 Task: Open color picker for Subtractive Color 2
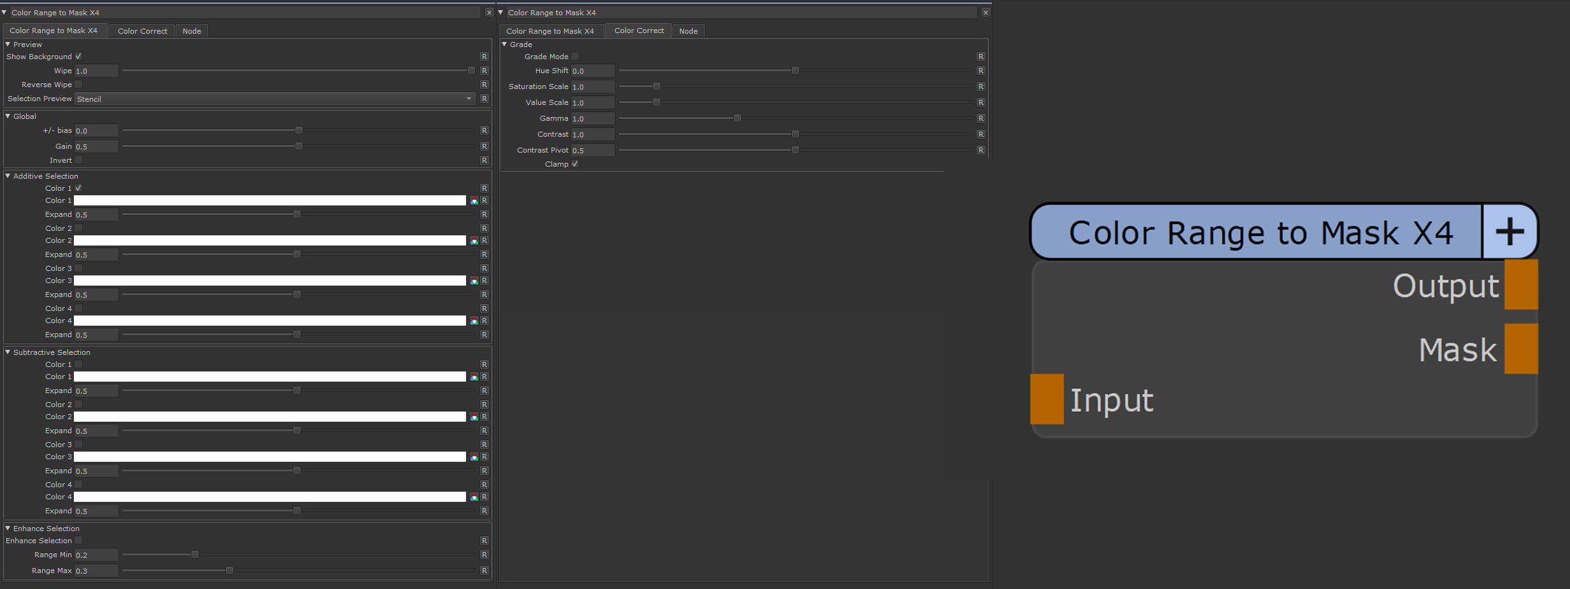click(474, 417)
